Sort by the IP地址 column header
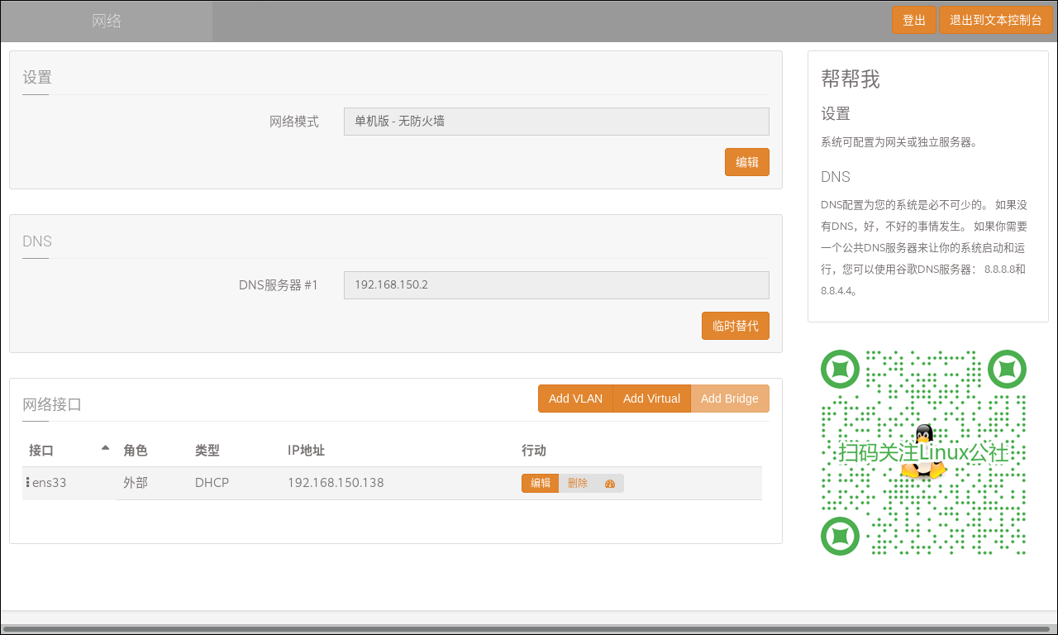This screenshot has height=635, width=1058. [x=306, y=451]
